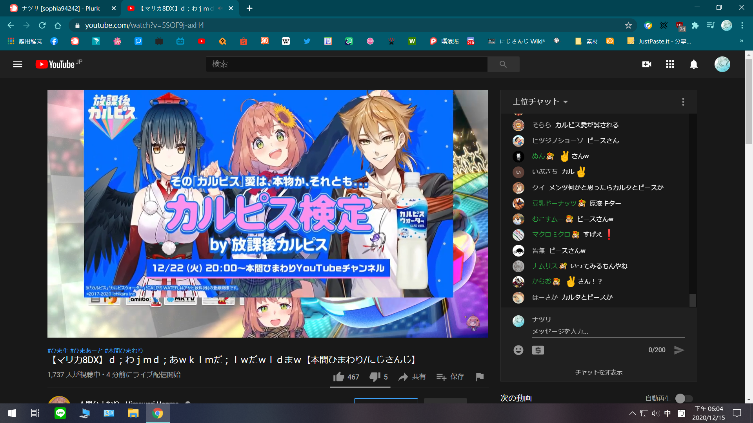Expand hidden bookmarks chevron
The height and width of the screenshot is (423, 753).
click(741, 41)
